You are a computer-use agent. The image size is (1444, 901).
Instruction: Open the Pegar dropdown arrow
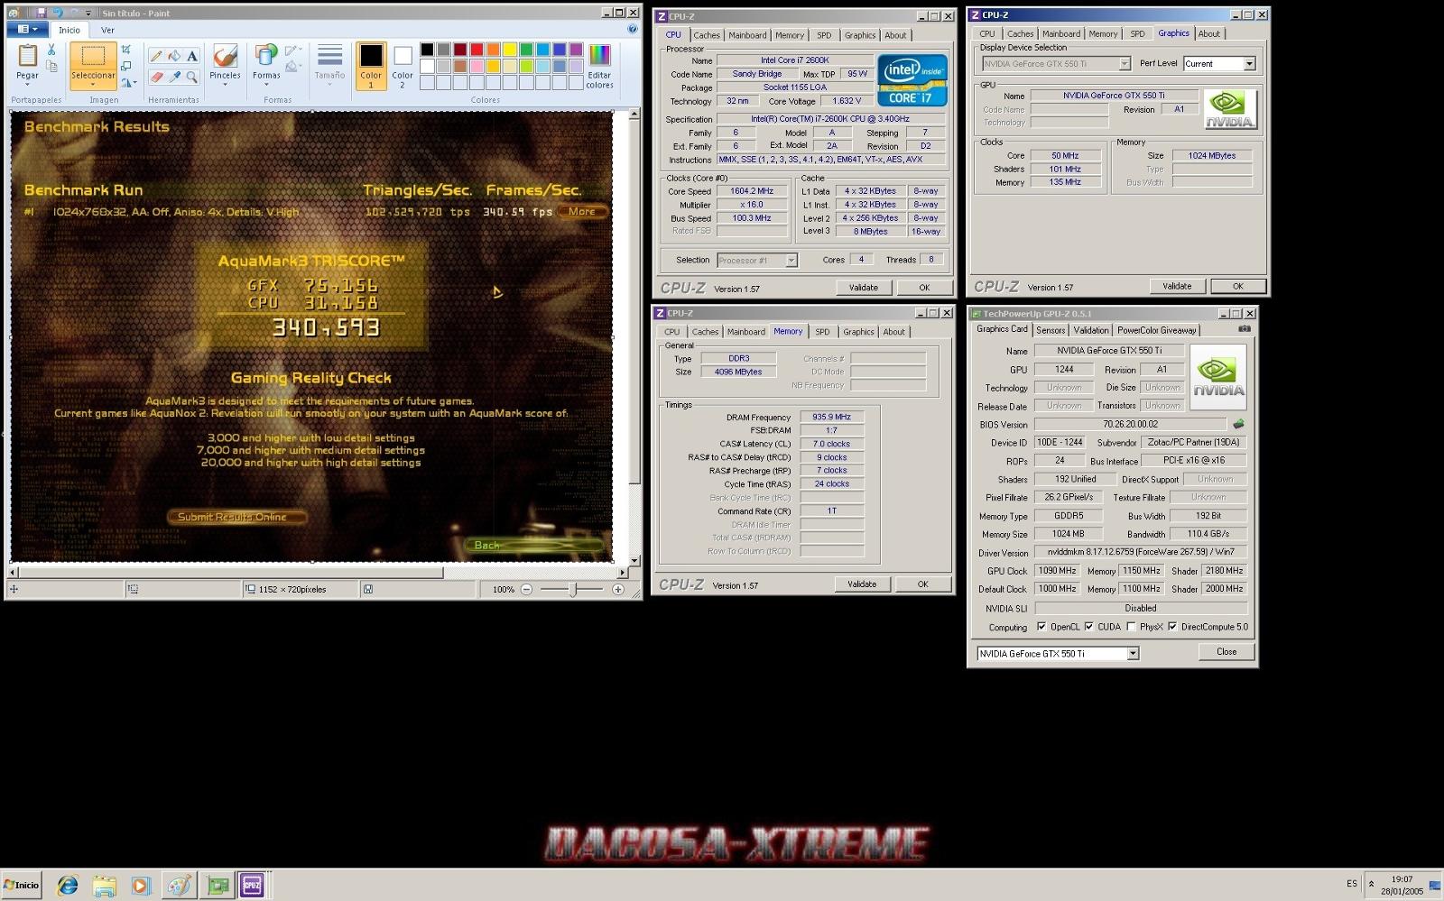pyautogui.click(x=28, y=84)
